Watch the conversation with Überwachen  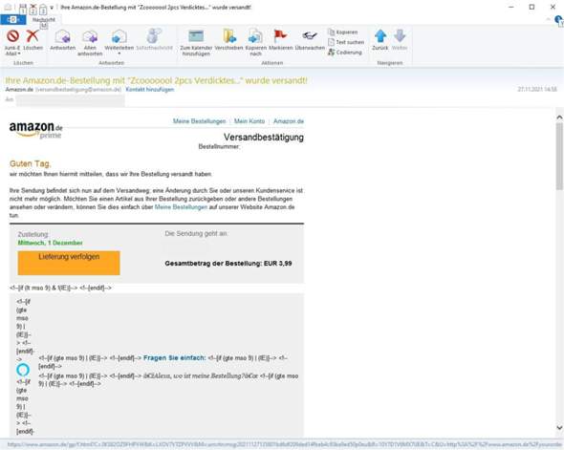coord(310,40)
